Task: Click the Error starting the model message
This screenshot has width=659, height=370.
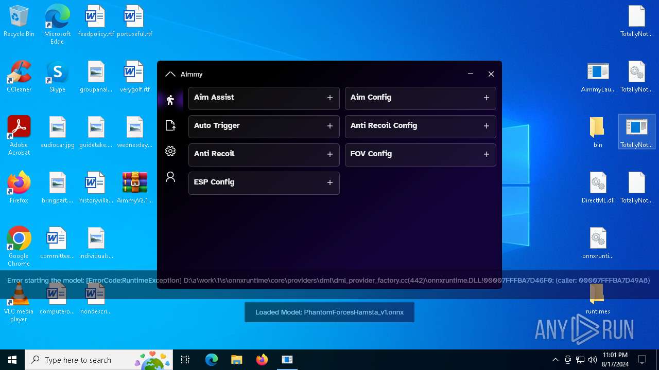Action: tap(328, 280)
